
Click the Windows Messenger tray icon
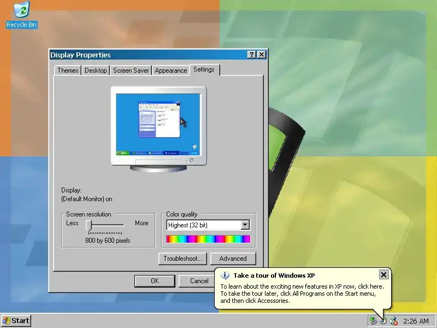point(393,321)
